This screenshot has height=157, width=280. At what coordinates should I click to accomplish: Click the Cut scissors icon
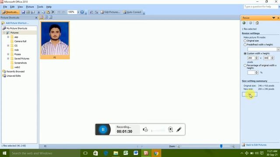pos(38,12)
